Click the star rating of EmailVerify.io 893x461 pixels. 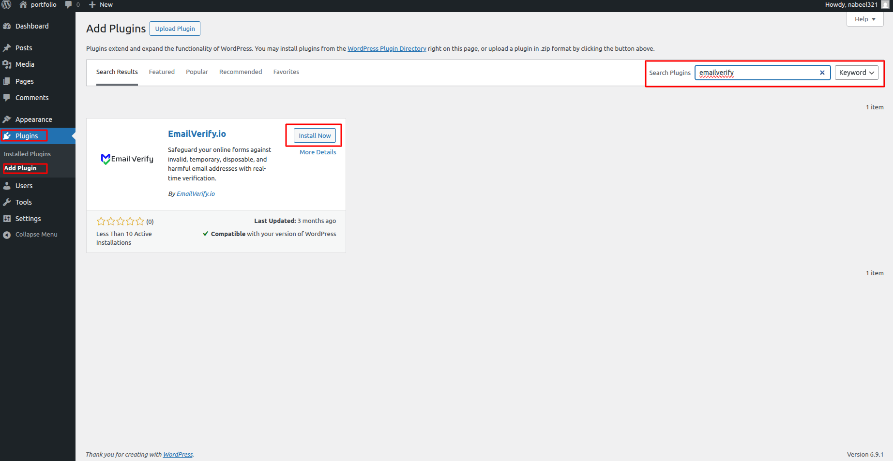pos(121,222)
